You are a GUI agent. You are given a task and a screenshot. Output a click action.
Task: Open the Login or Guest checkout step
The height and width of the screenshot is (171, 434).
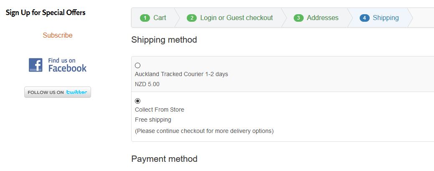point(236,18)
